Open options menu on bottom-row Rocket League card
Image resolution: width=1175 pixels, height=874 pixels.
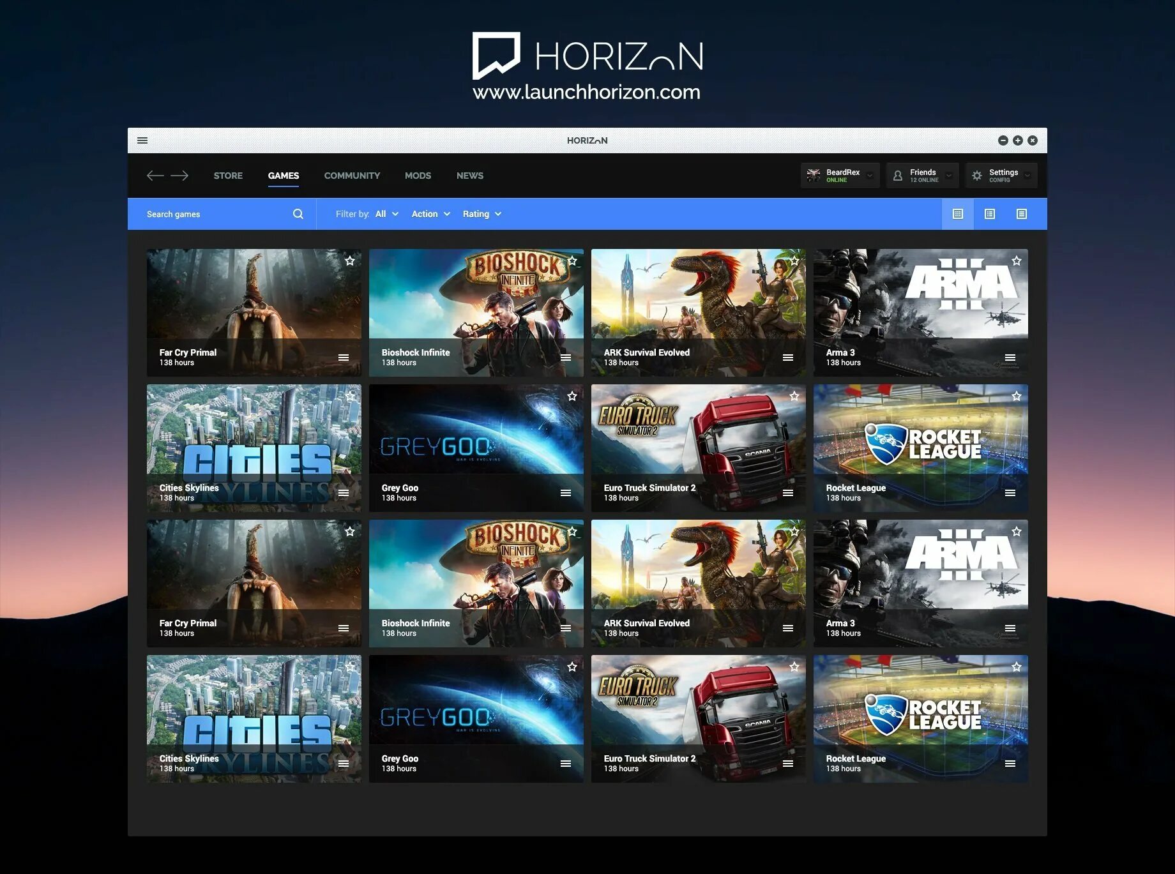1010,764
